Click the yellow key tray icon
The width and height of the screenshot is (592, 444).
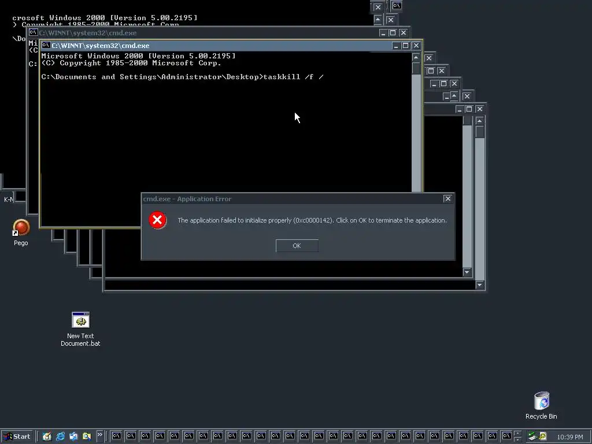[542, 436]
